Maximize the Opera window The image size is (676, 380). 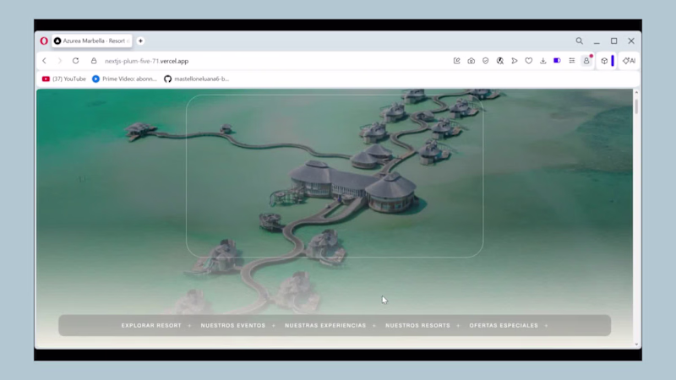(x=614, y=41)
